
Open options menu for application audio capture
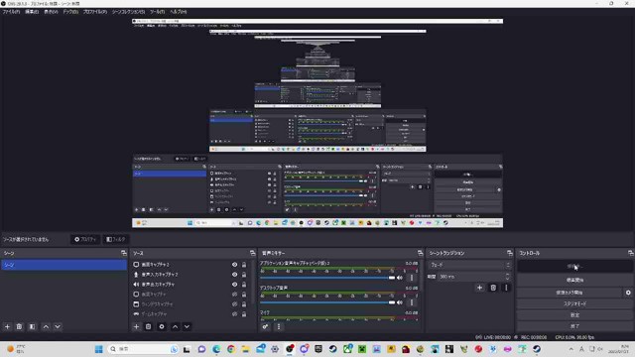tap(412, 278)
